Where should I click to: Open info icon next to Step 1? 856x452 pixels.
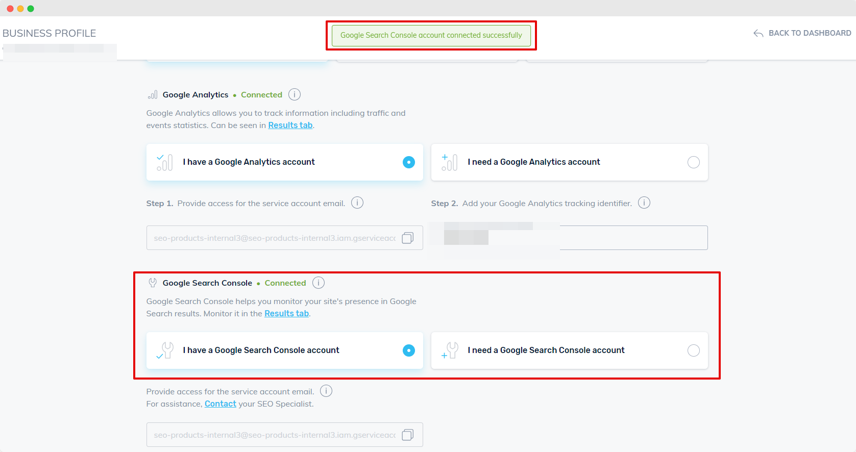(357, 203)
